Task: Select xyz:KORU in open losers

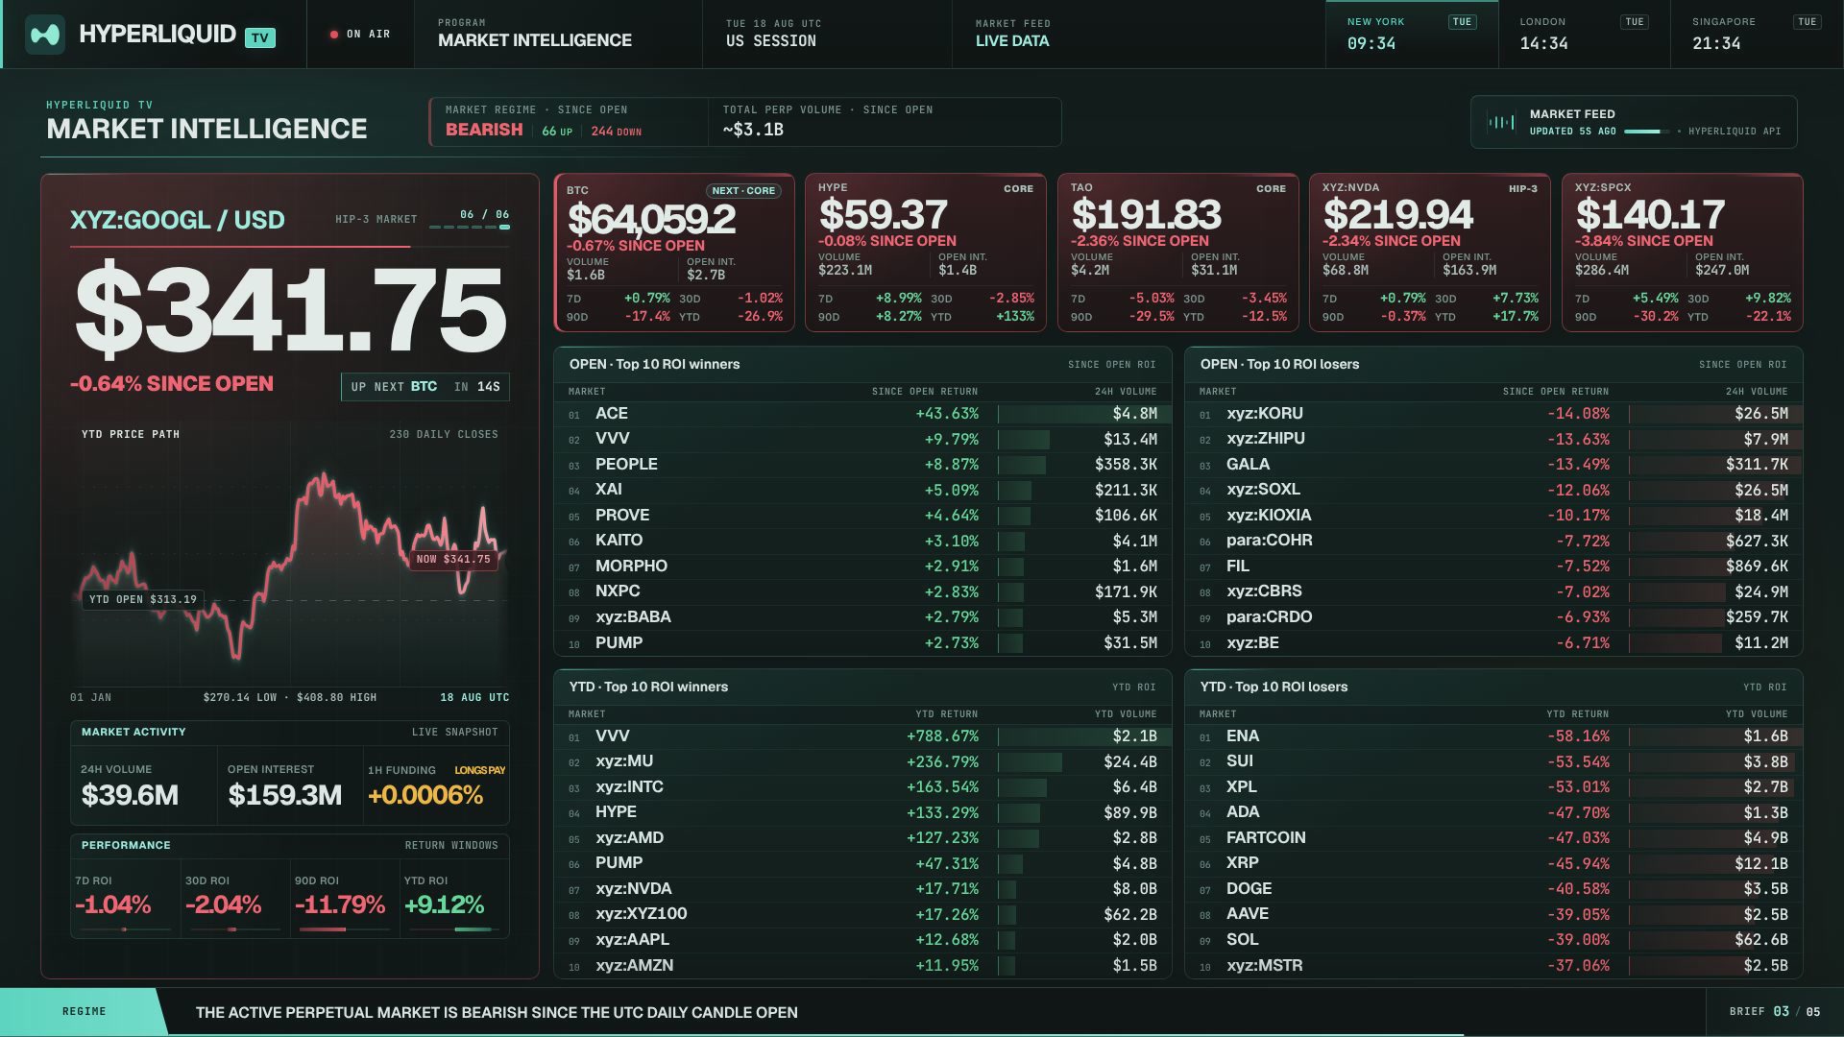Action: (x=1493, y=414)
